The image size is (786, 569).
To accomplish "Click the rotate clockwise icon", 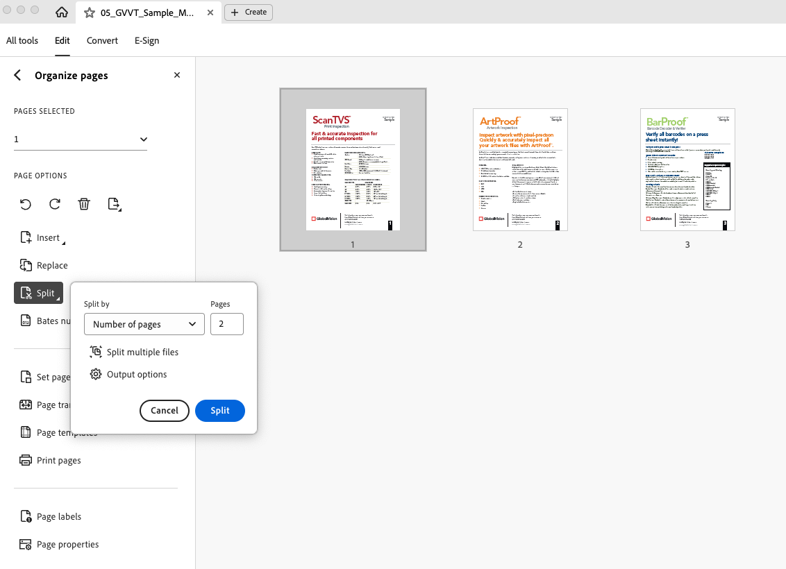I will click(55, 204).
